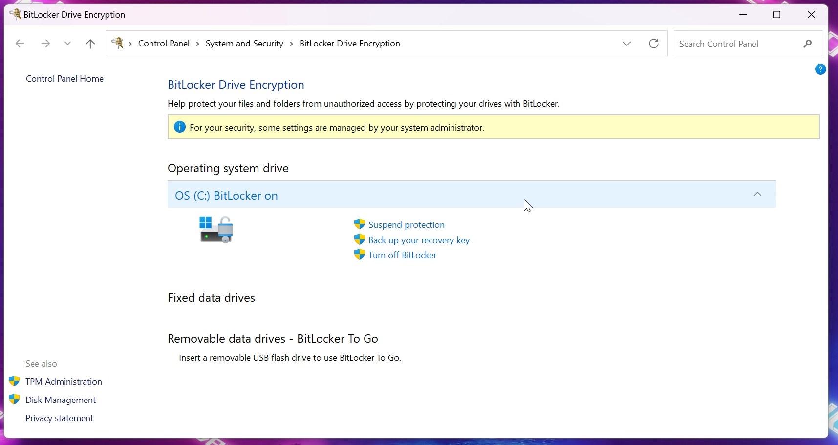Image resolution: width=838 pixels, height=445 pixels.
Task: Go back with the left arrow
Action: click(20, 44)
